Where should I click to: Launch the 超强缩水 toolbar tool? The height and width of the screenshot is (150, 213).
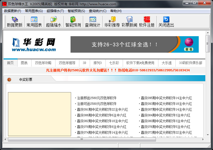[54, 22]
